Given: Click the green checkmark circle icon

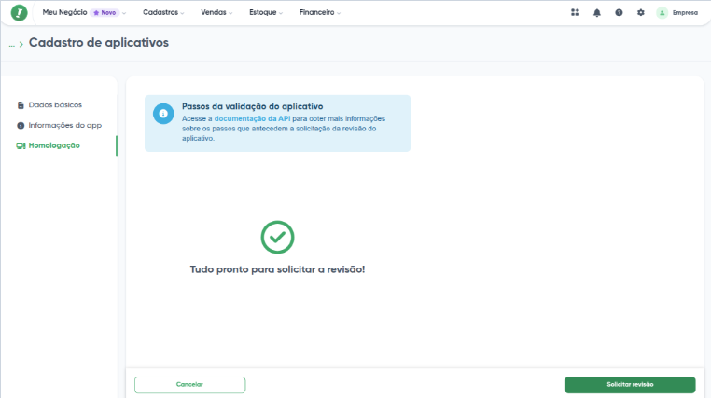Looking at the screenshot, I should tap(277, 237).
